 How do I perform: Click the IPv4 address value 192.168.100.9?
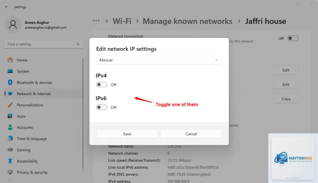point(178,181)
